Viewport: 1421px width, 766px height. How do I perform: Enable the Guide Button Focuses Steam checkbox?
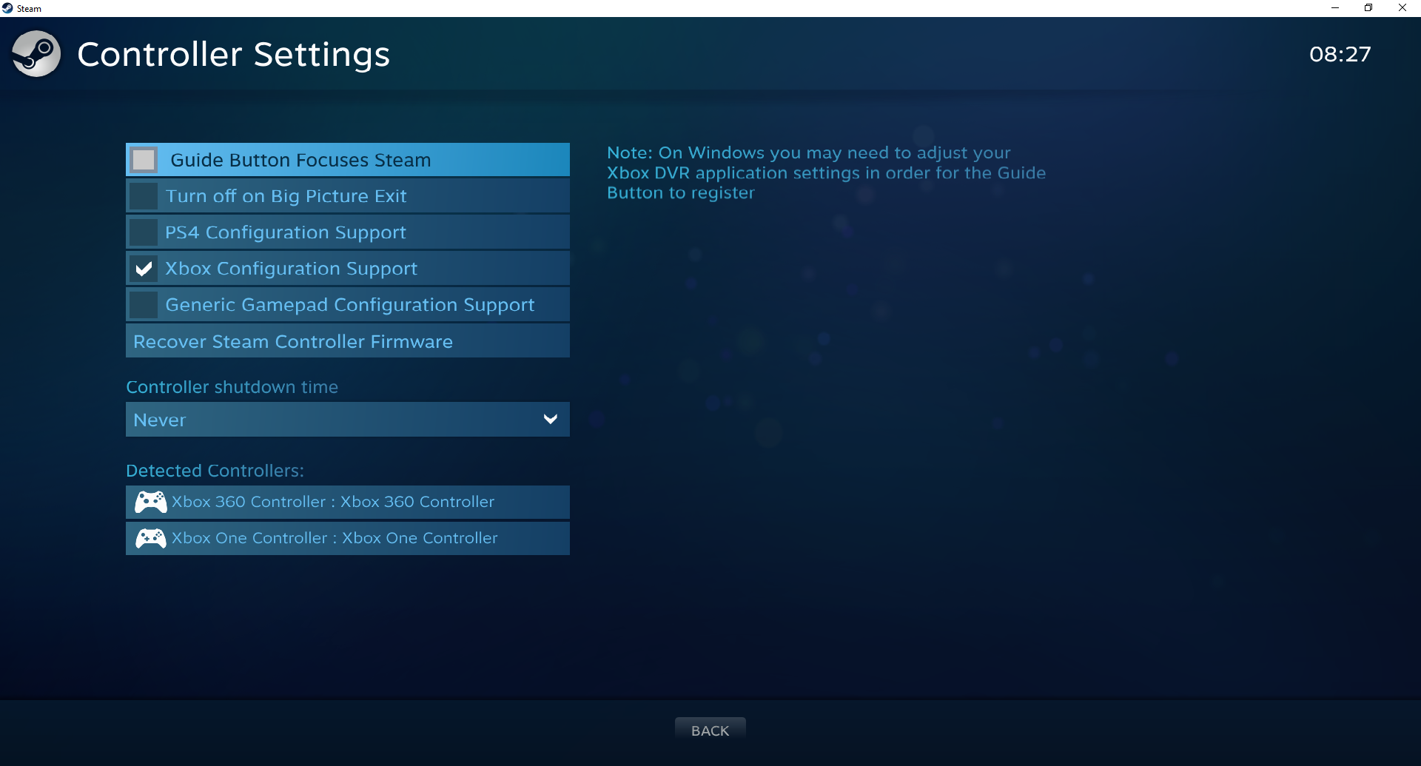[x=144, y=160]
